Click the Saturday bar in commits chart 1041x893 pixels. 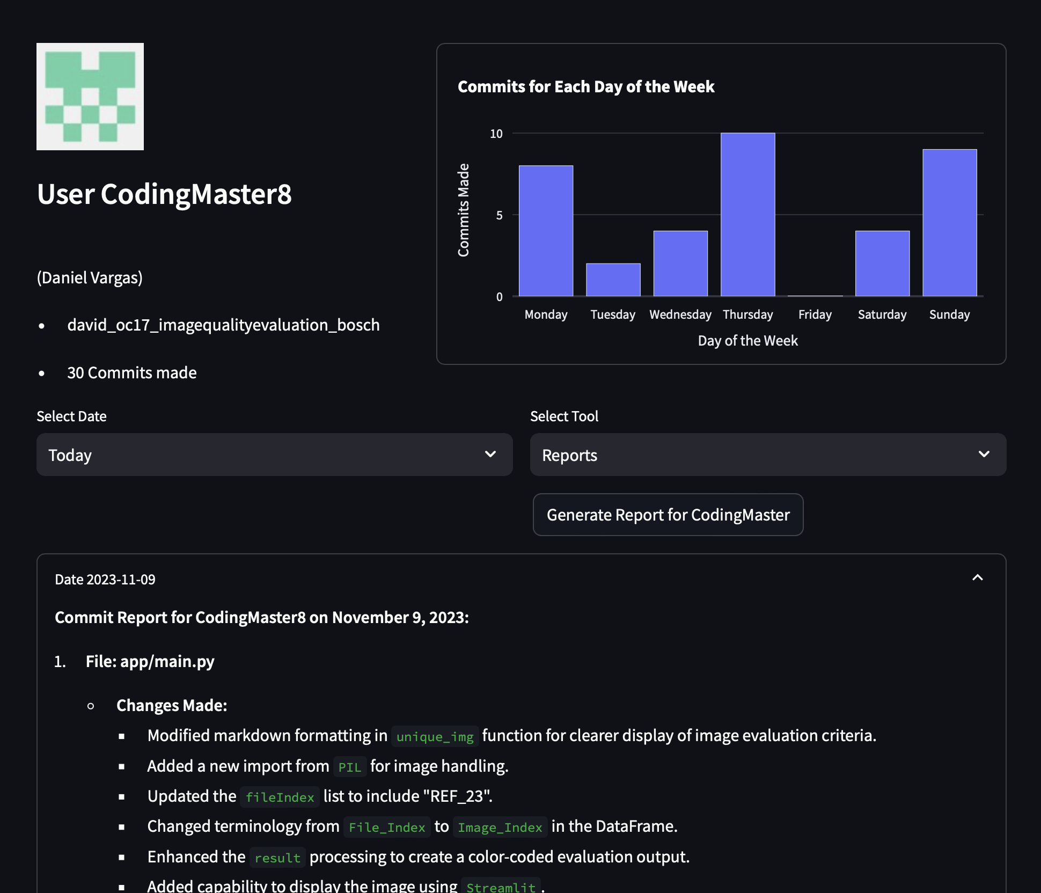pos(882,263)
